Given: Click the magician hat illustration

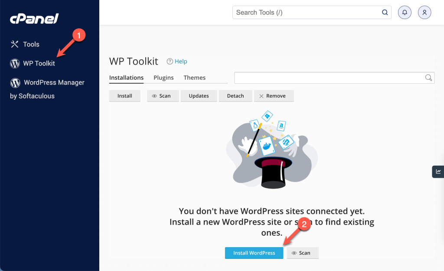Looking at the screenshot, I should click(272, 150).
